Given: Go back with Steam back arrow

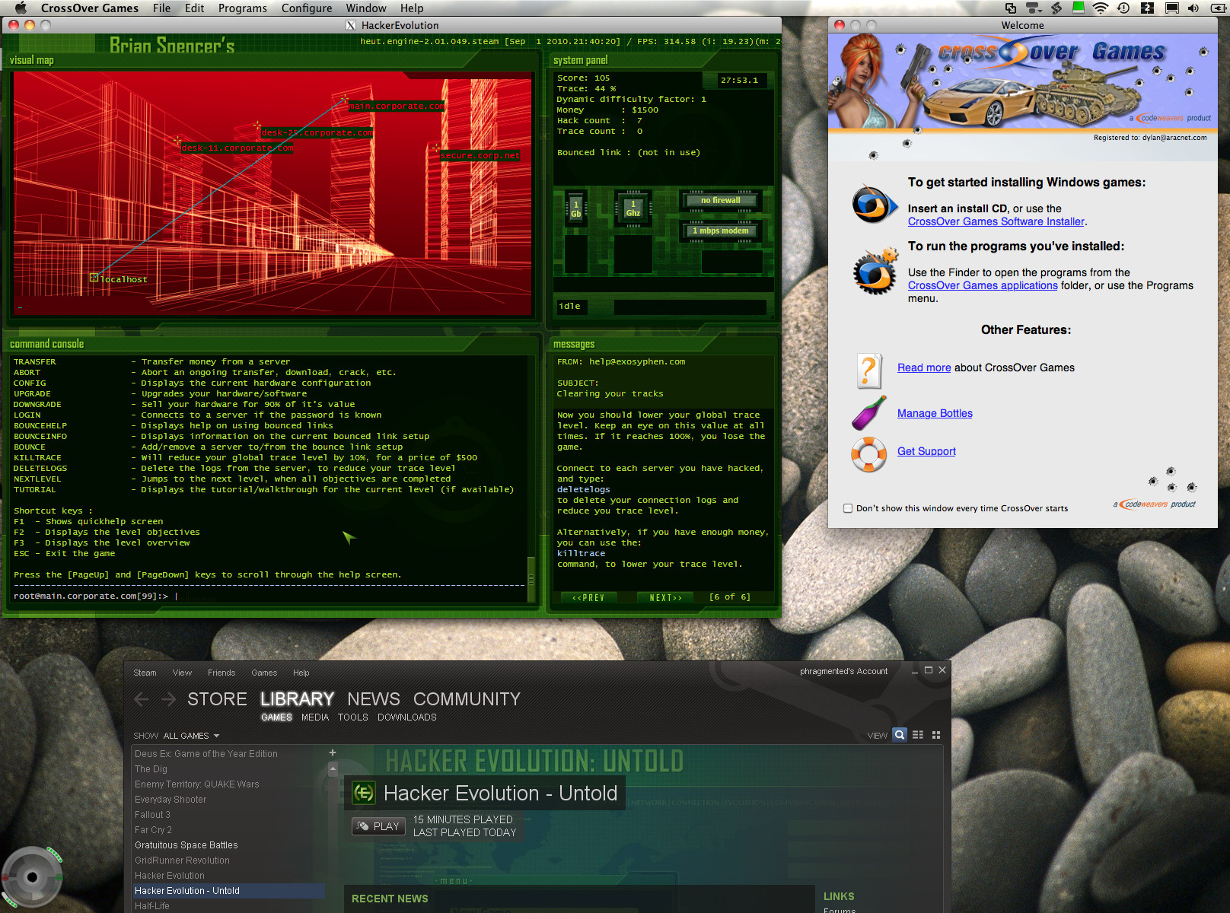Looking at the screenshot, I should pos(142,699).
